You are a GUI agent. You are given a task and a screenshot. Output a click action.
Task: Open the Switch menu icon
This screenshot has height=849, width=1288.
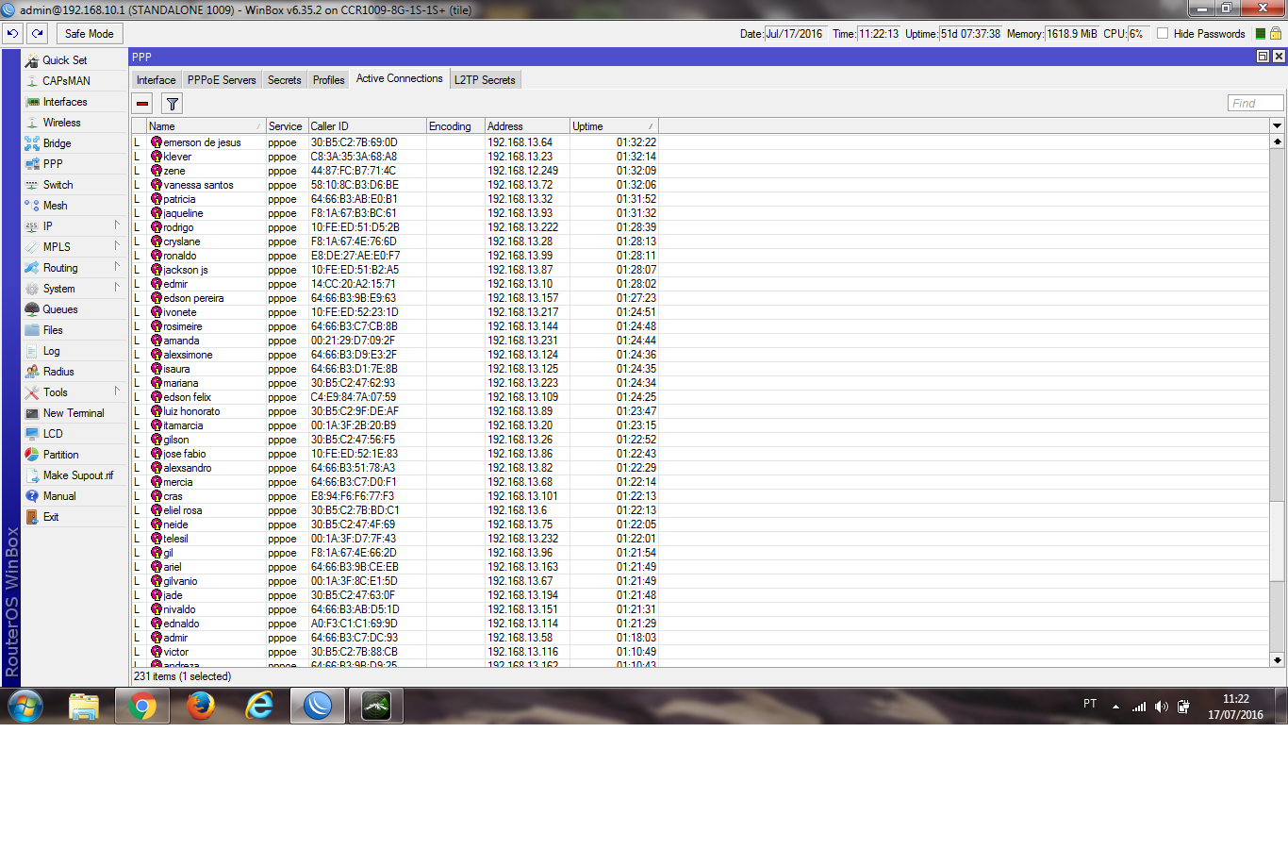coord(32,185)
